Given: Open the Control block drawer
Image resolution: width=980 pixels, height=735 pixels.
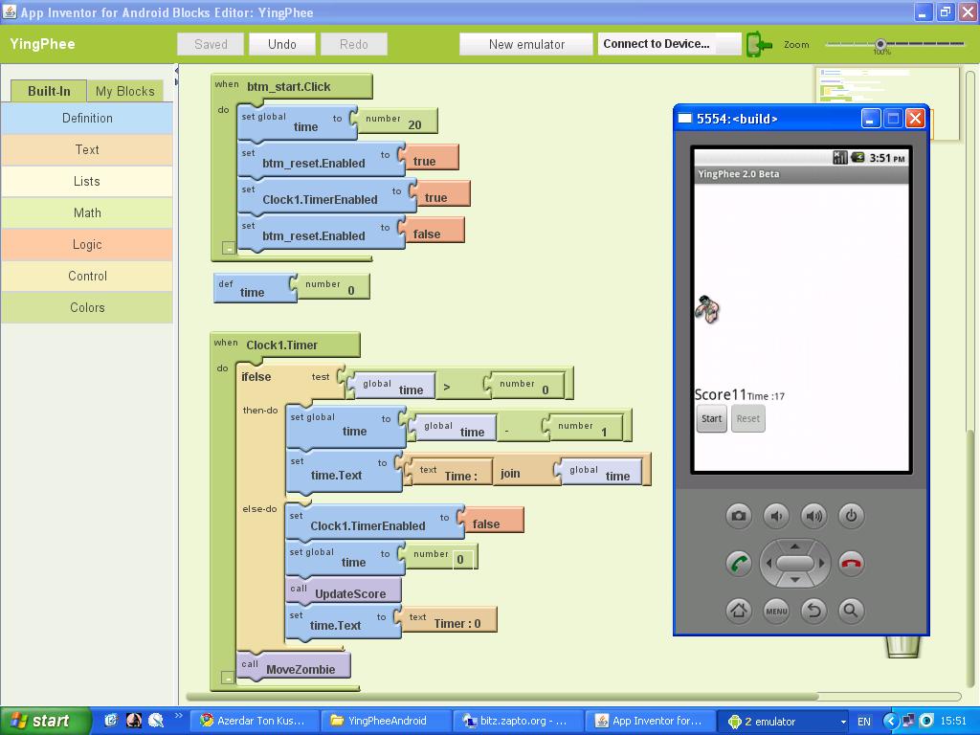Looking at the screenshot, I should click(87, 277).
